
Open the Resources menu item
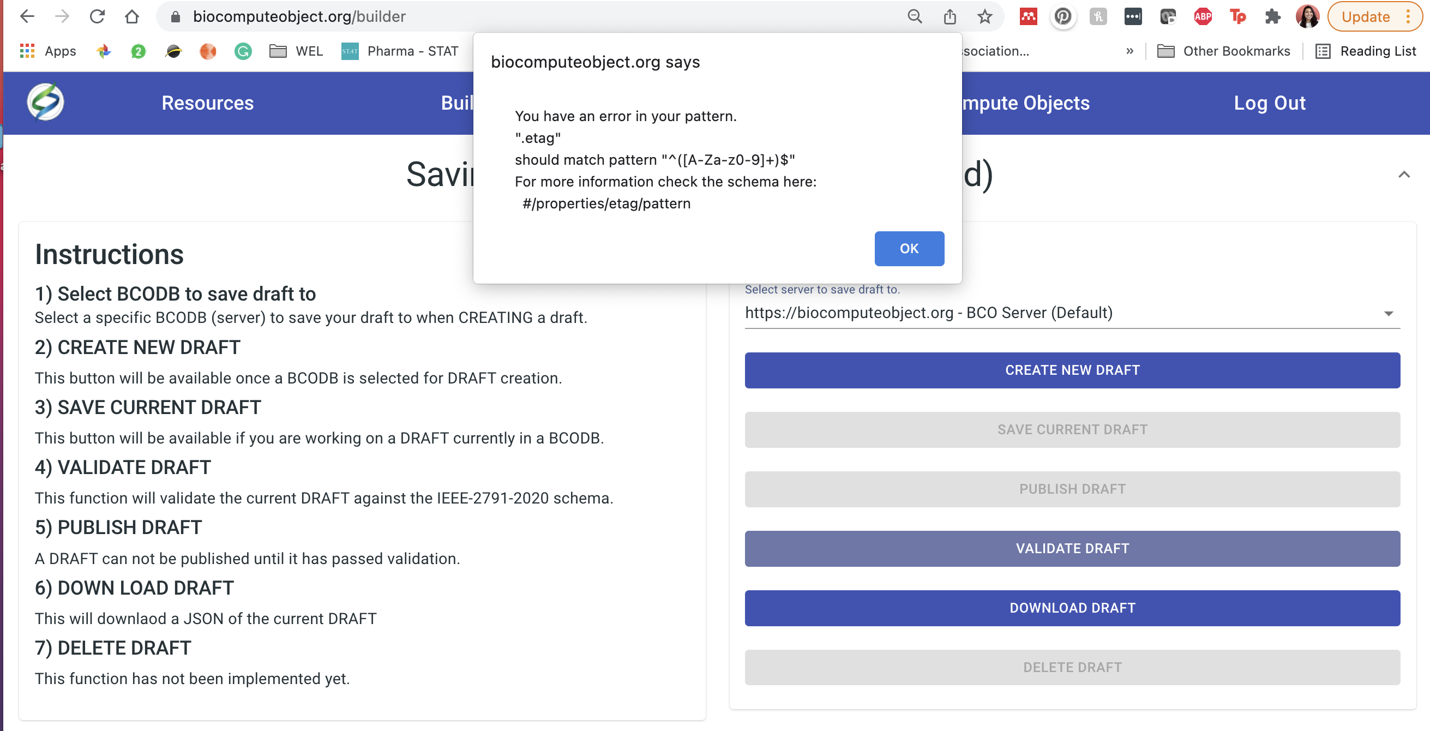[207, 103]
